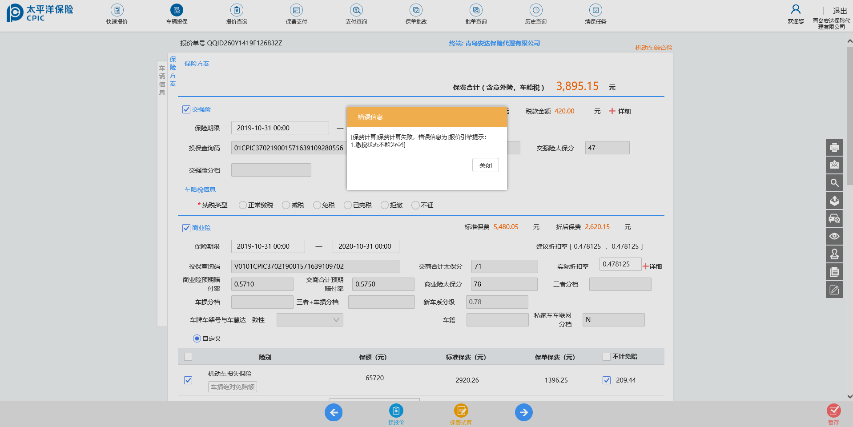Open the 历史查询 menu item
This screenshot has height=427, width=853.
[535, 14]
